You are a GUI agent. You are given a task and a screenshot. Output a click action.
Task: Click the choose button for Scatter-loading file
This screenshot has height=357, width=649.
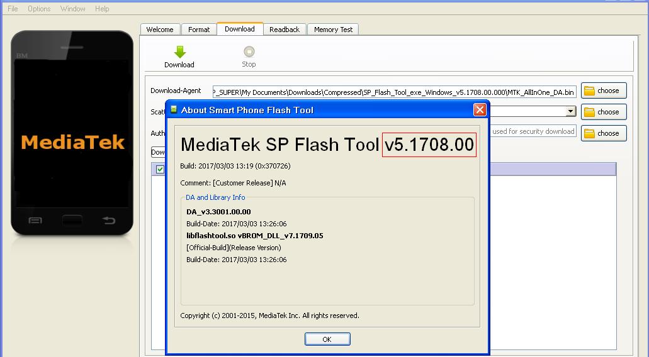pyautogui.click(x=604, y=112)
